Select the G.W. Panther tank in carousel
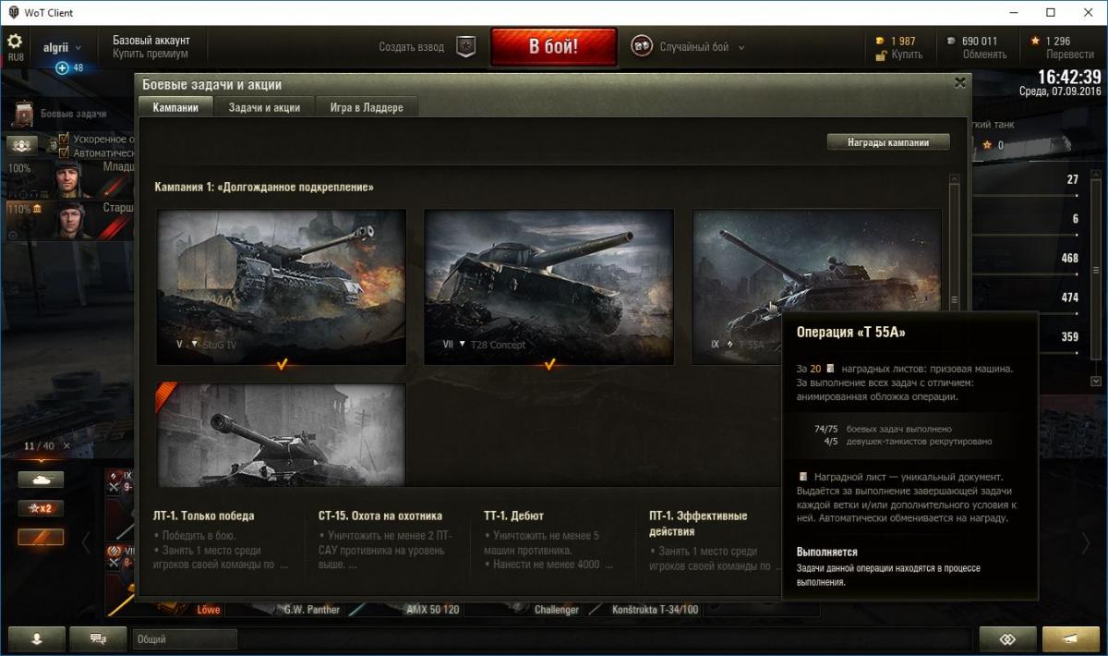Viewport: 1108px width, 656px height. click(311, 609)
